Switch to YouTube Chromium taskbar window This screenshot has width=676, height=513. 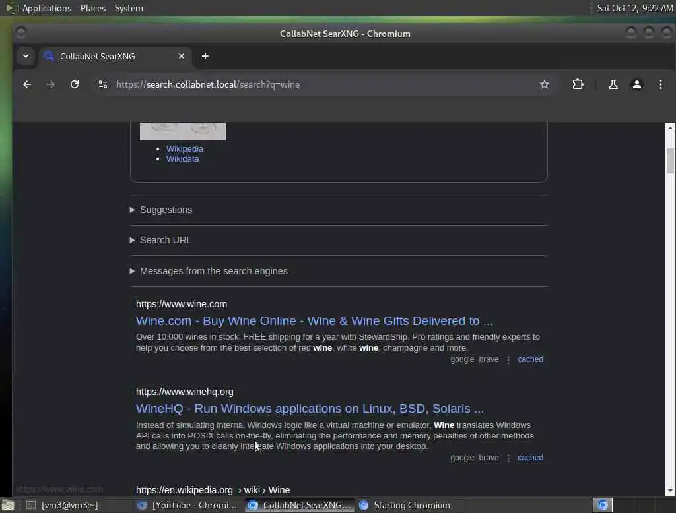tap(187, 505)
